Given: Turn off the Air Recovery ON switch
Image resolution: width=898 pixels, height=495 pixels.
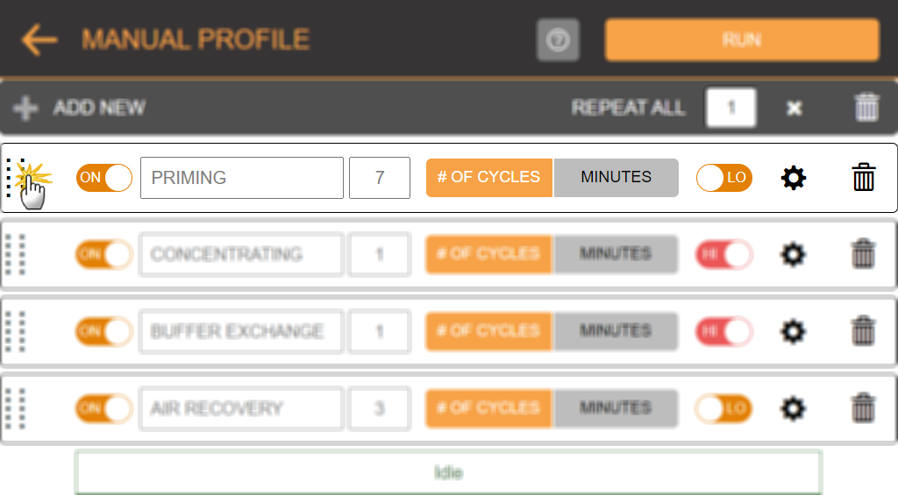Looking at the screenshot, I should coord(104,408).
